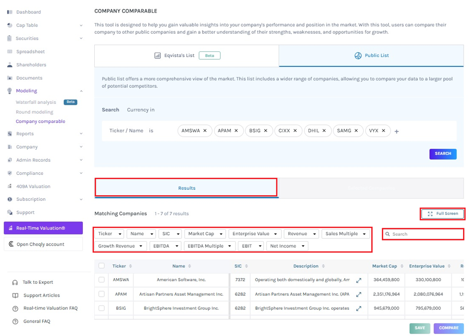This screenshot has width=469, height=336.
Task: Click the Support sidebar icon
Action: [x=10, y=212]
